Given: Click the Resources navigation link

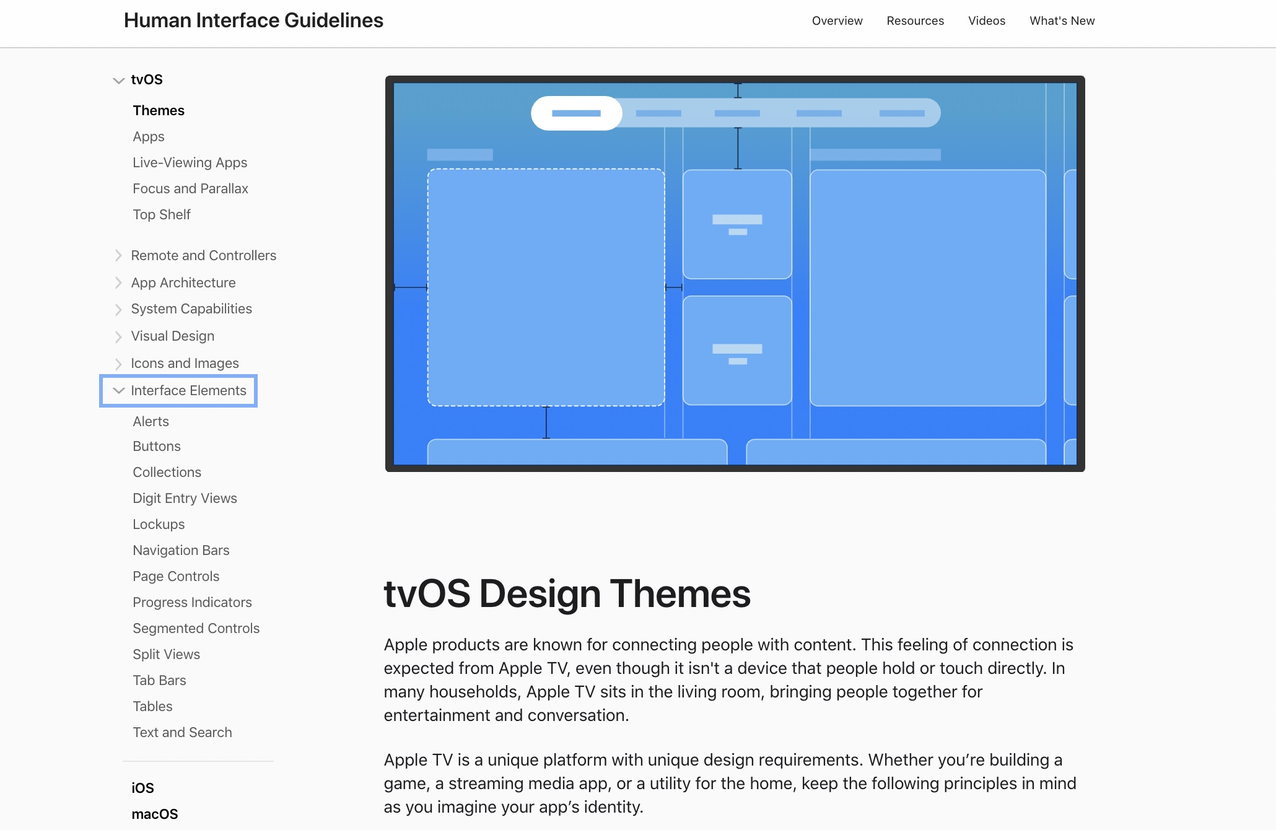Looking at the screenshot, I should coord(915,19).
